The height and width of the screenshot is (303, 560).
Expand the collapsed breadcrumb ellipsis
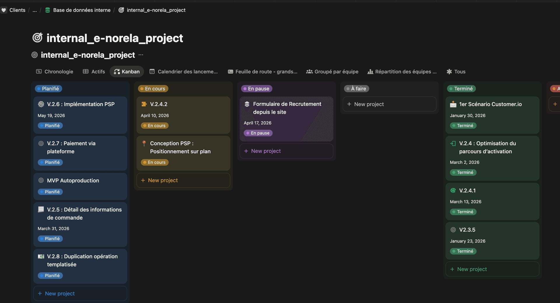click(x=35, y=10)
